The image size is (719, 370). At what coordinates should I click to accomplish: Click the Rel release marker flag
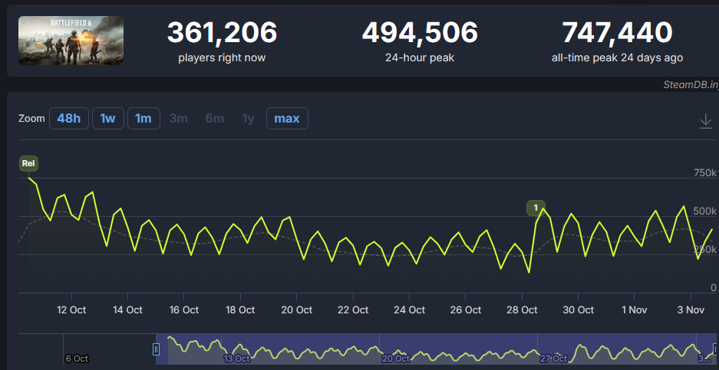click(x=28, y=163)
